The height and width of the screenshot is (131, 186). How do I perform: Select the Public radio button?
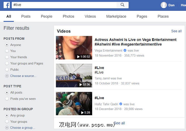pyautogui.click(x=7, y=69)
